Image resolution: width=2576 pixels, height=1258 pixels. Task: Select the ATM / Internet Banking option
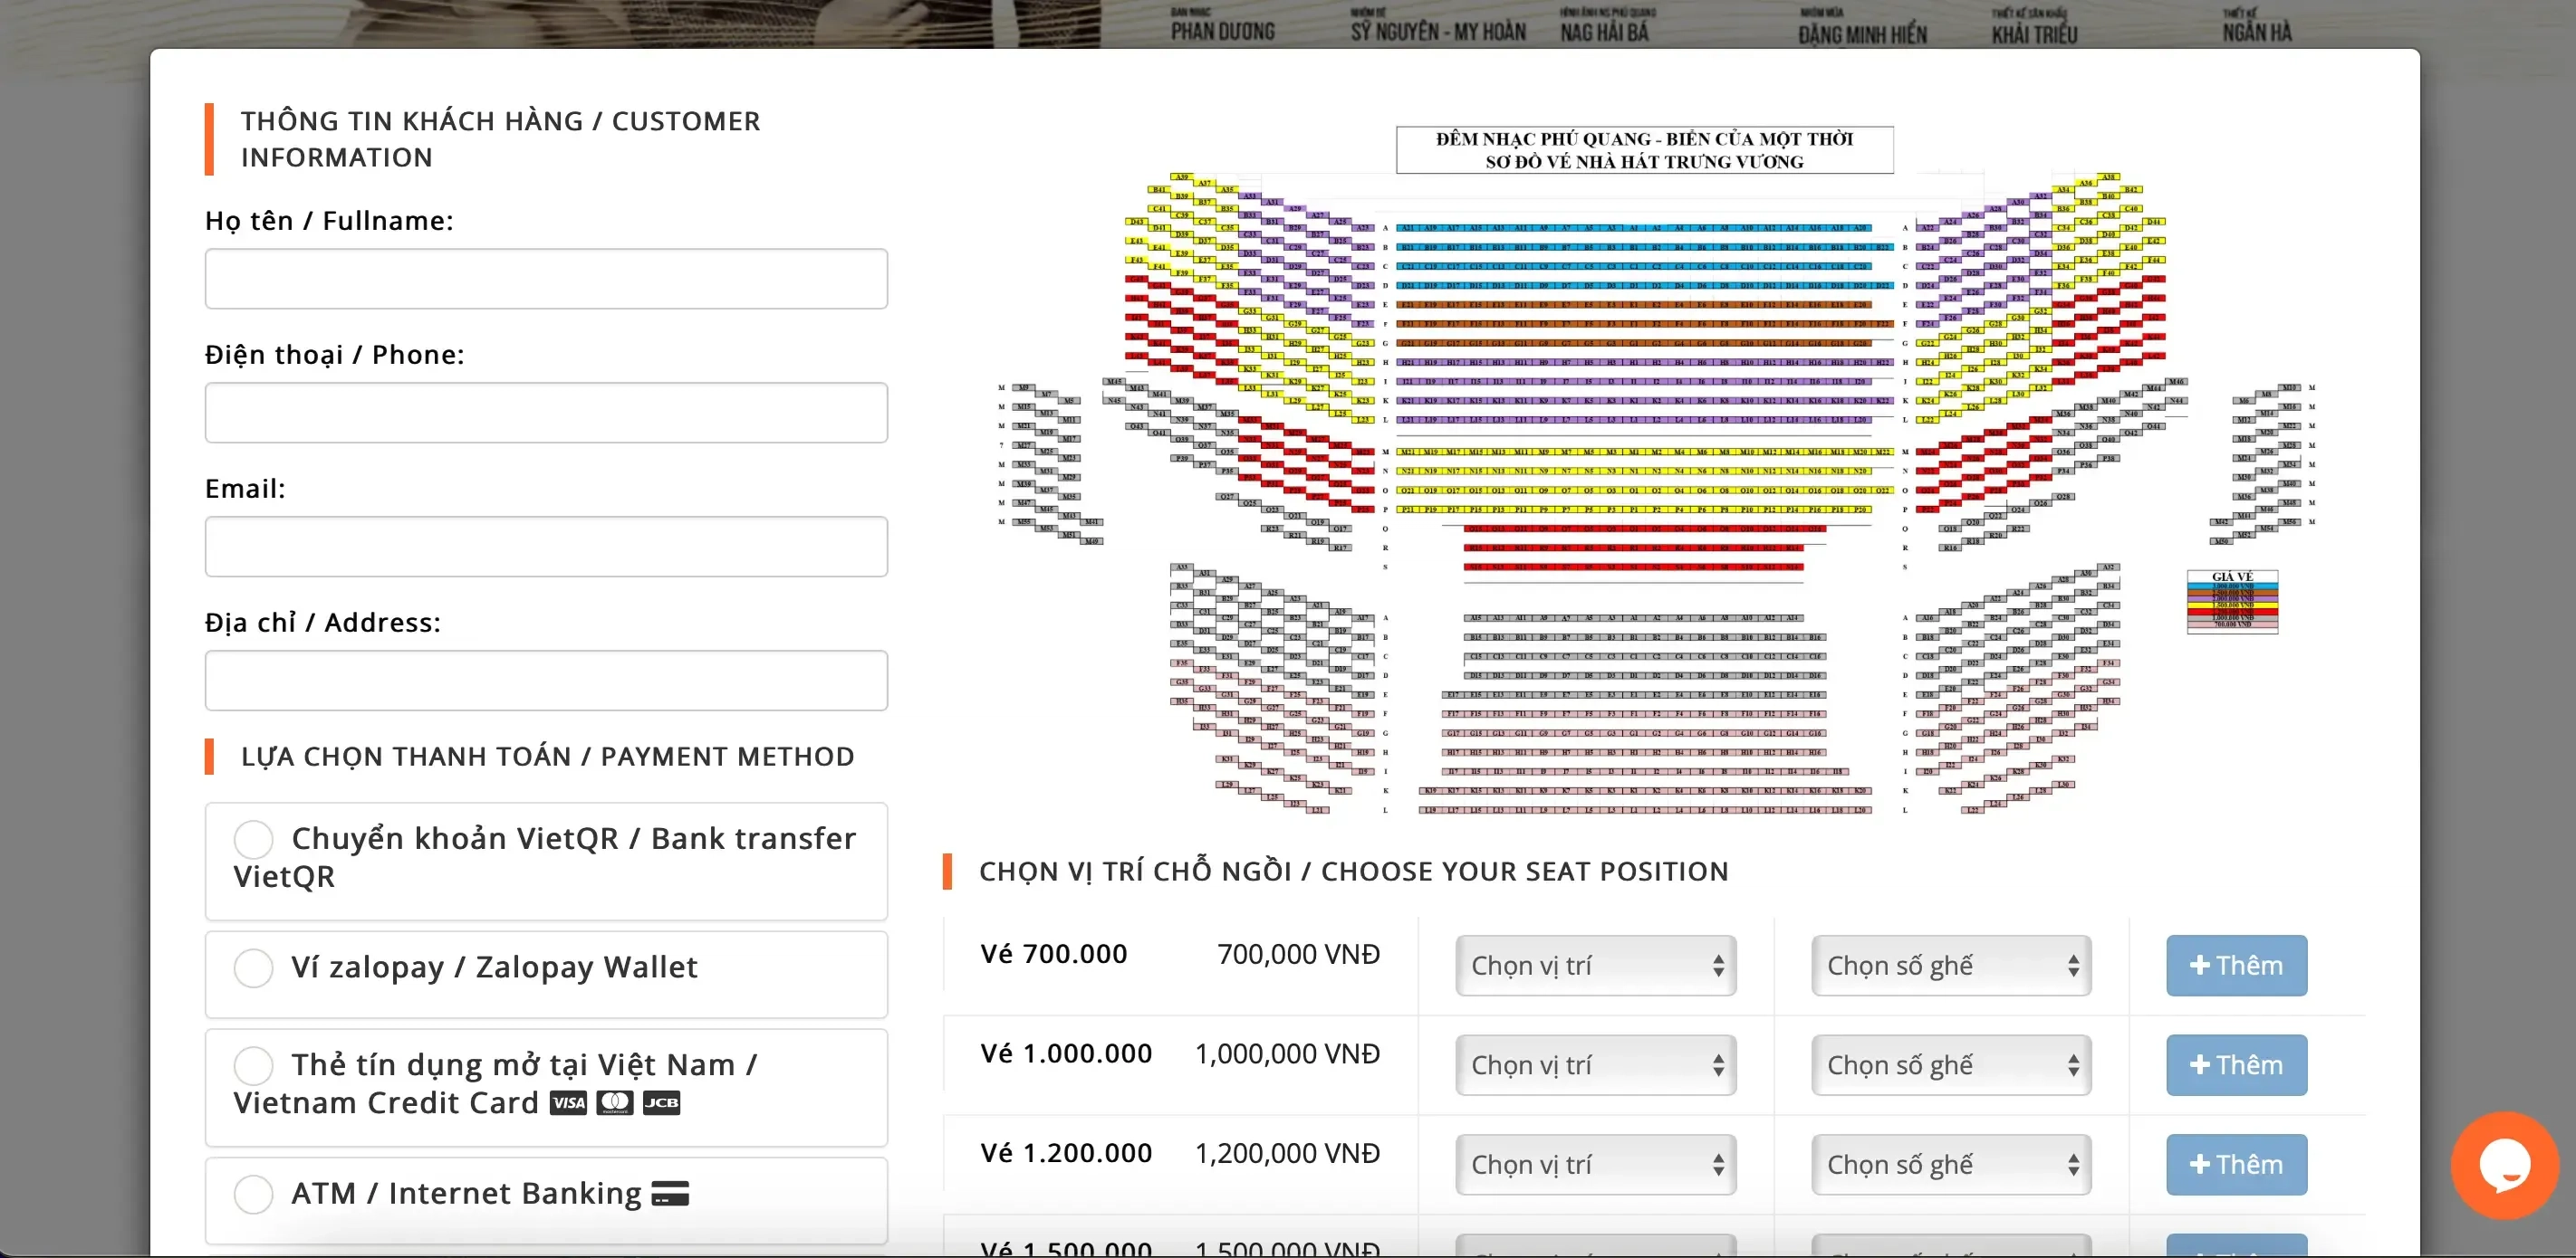point(254,1194)
